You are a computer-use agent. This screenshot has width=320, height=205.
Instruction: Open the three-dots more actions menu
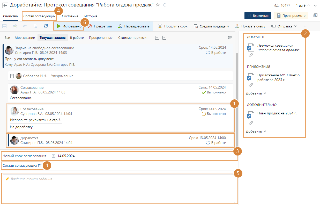306,26
